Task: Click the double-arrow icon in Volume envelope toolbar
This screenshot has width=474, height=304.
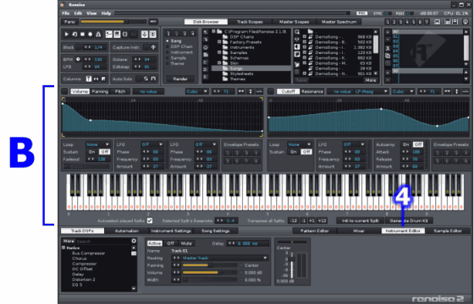Action: (241, 91)
